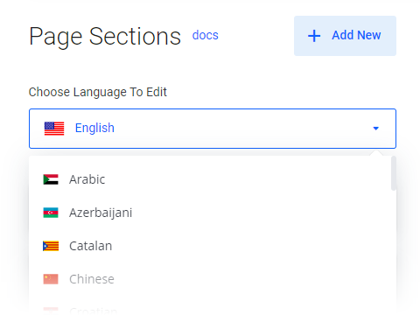Collapse the language dropdown using caret arrow

[x=375, y=129]
